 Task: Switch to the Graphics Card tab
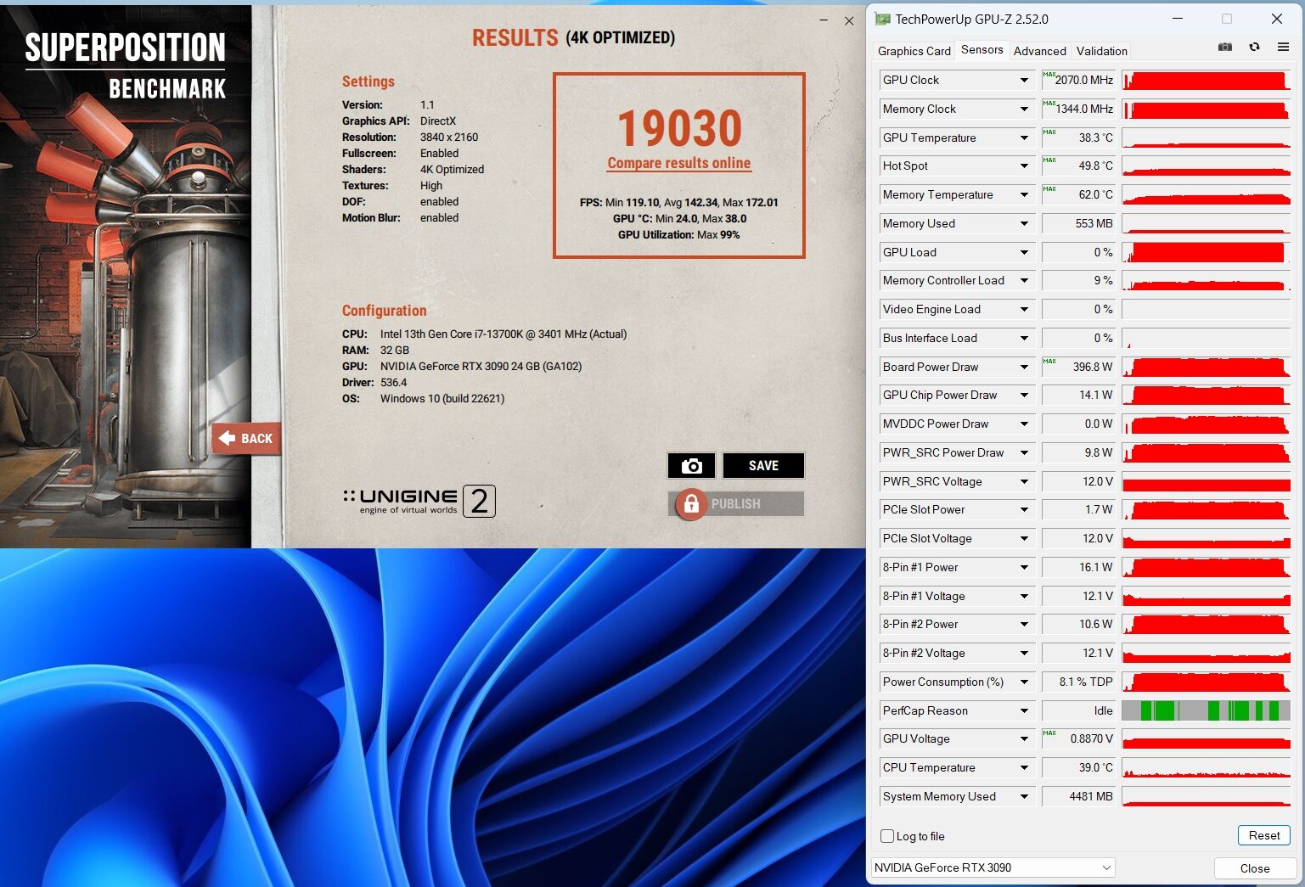point(914,51)
